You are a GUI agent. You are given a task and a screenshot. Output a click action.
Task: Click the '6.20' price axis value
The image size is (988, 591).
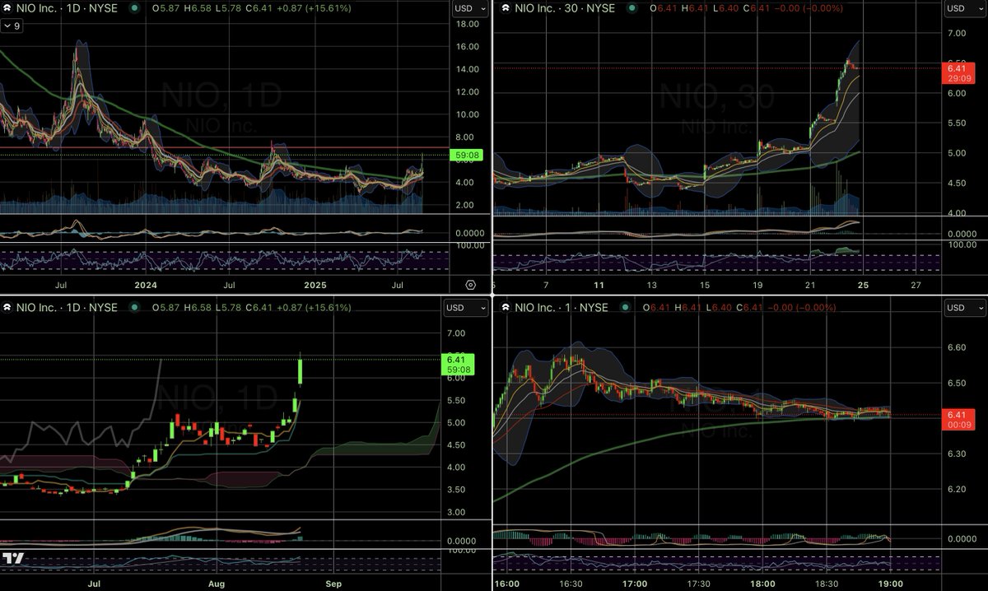(957, 489)
